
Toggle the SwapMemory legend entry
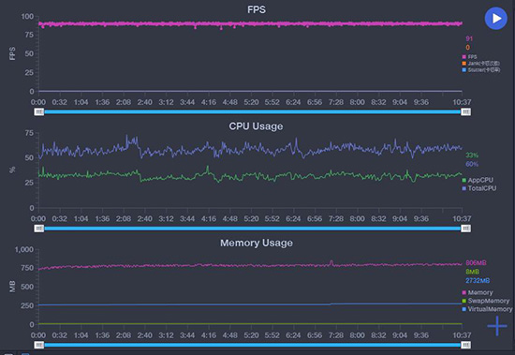tap(486, 301)
